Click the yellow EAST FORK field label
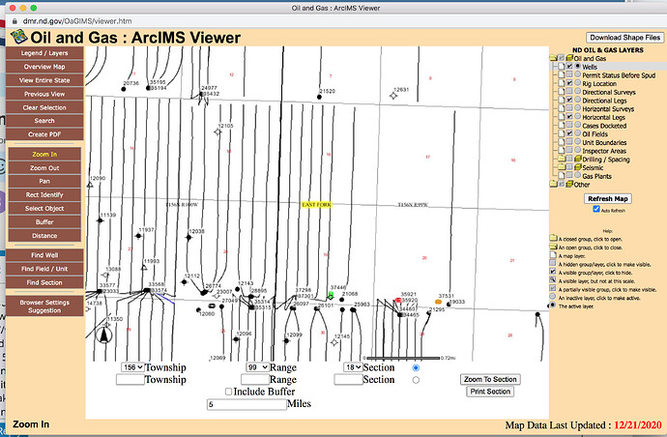Image resolution: width=667 pixels, height=437 pixels. (316, 205)
